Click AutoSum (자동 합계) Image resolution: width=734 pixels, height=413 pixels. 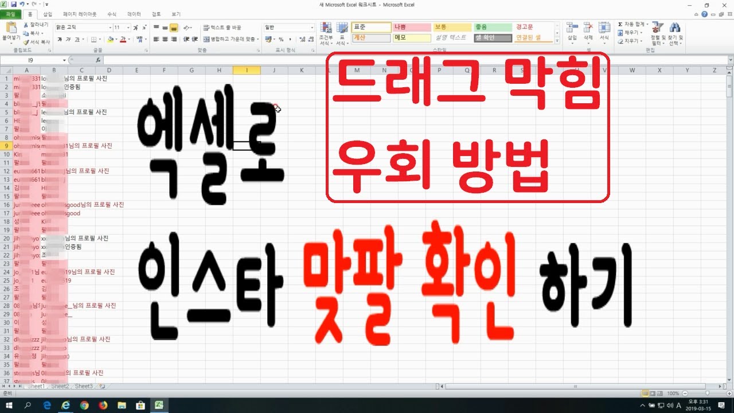point(632,25)
